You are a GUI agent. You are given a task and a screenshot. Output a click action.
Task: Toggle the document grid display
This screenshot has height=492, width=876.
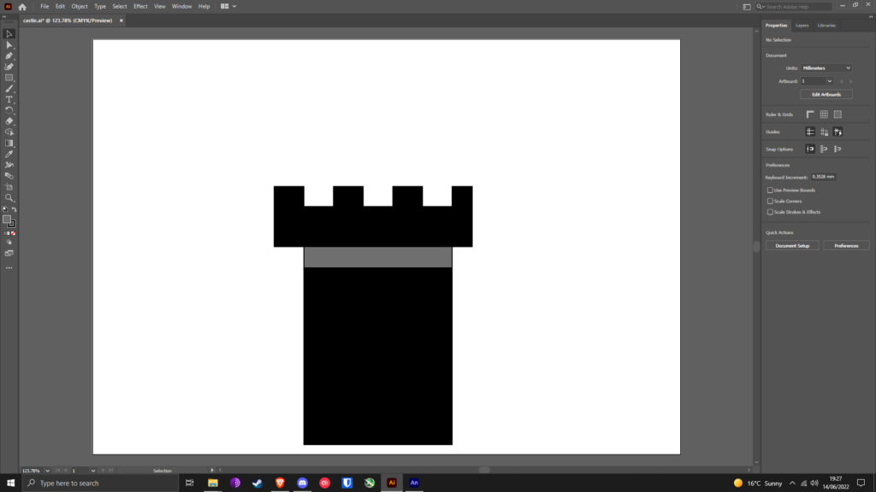pos(824,114)
